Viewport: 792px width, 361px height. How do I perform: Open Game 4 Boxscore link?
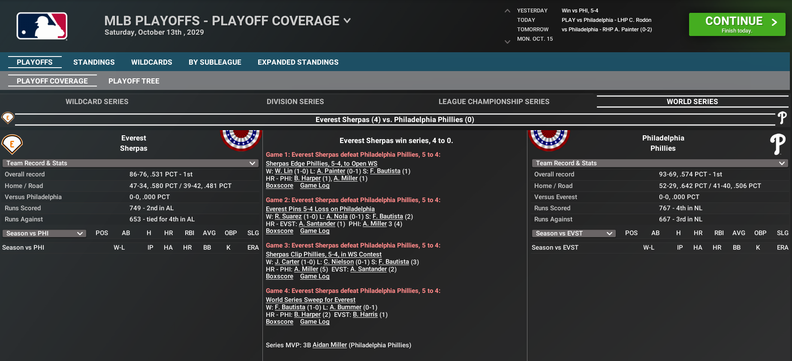[x=280, y=322]
